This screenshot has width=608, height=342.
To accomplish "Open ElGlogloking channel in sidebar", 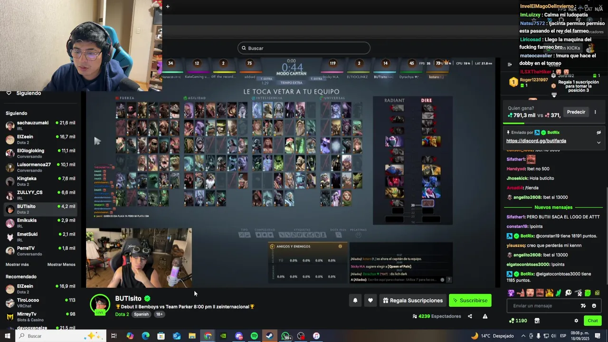I will [40, 153].
